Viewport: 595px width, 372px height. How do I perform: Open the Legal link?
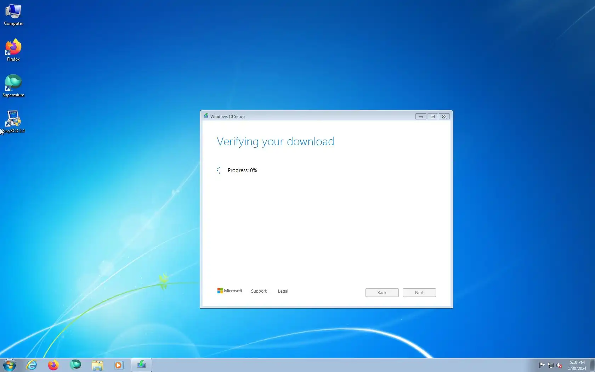[283, 291]
